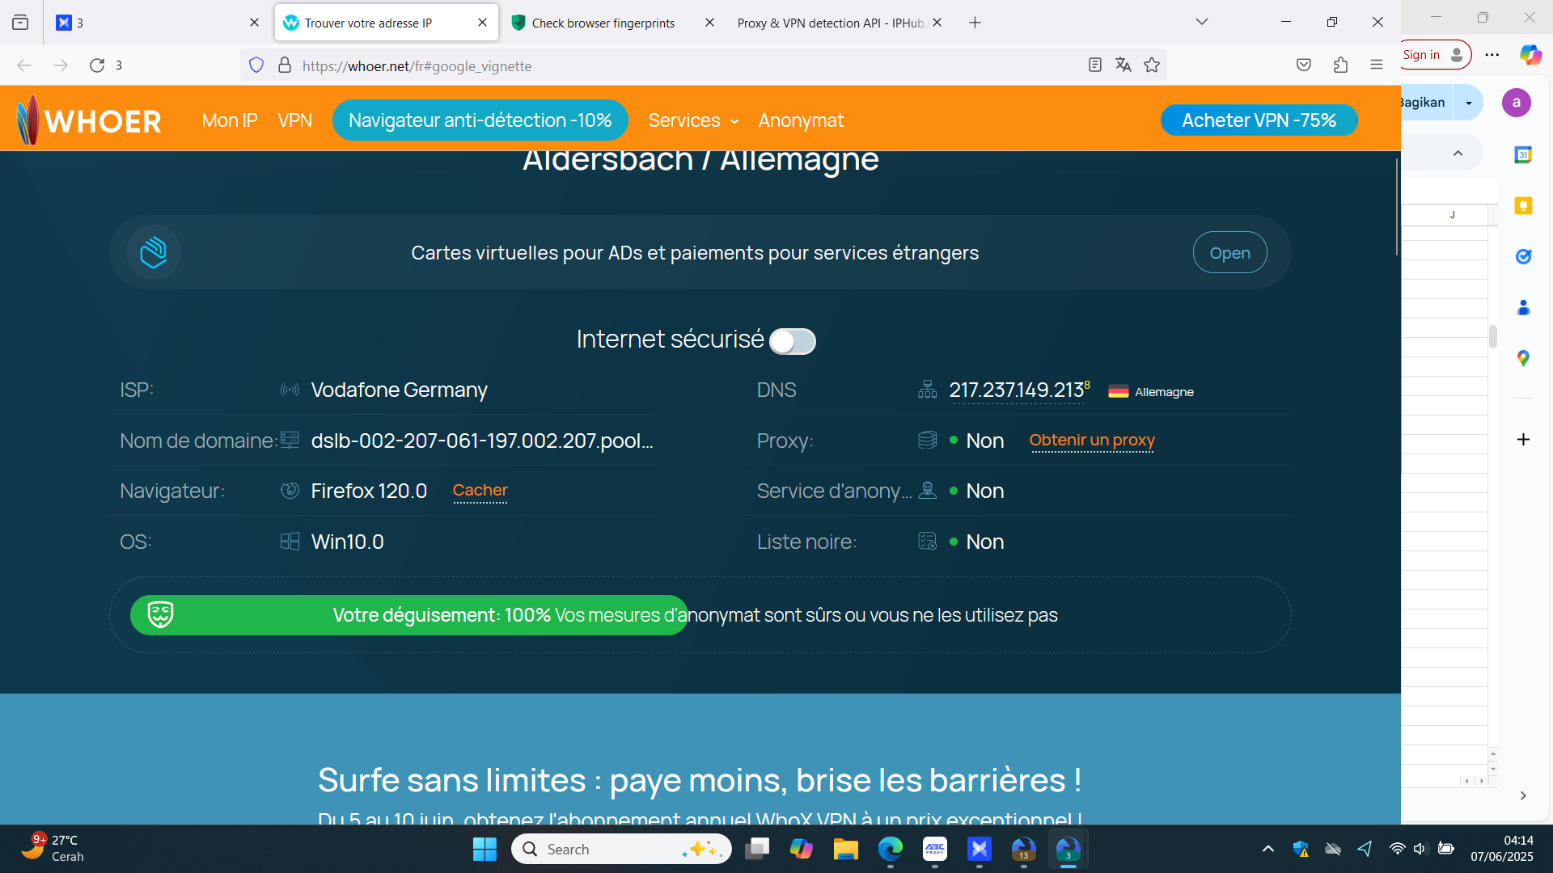1553x873 pixels.
Task: Open Mon IP menu item
Action: 230,120
